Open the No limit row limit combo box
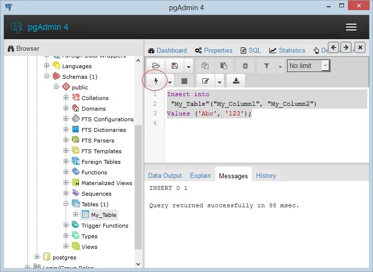 click(x=308, y=66)
